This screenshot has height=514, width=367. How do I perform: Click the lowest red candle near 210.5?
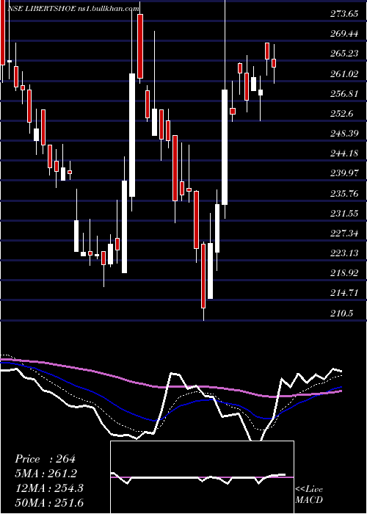(x=203, y=276)
